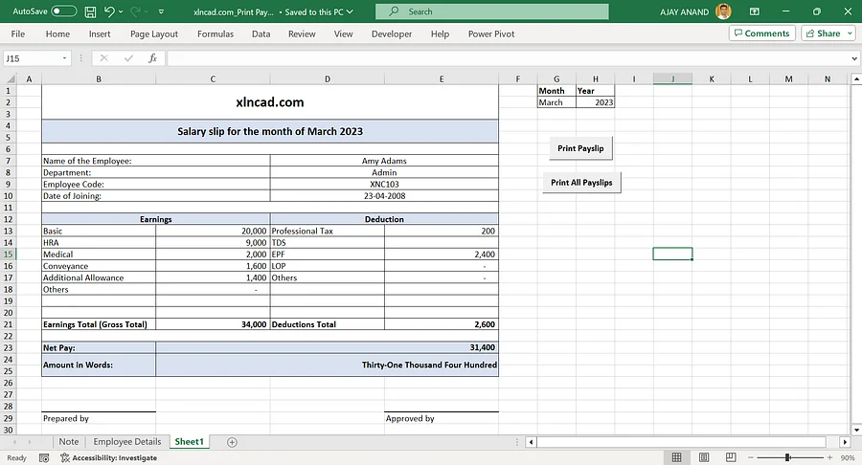Click the 90% zoom level indicator
Image resolution: width=862 pixels, height=465 pixels.
[x=848, y=458]
